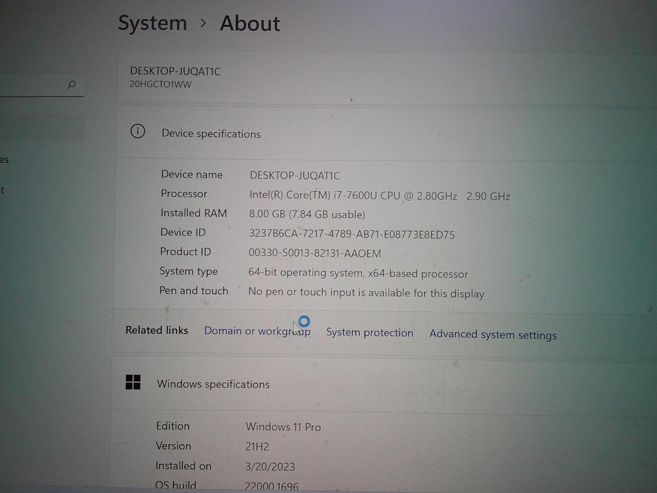
Task: Click the Device ID label
Action: click(x=183, y=232)
